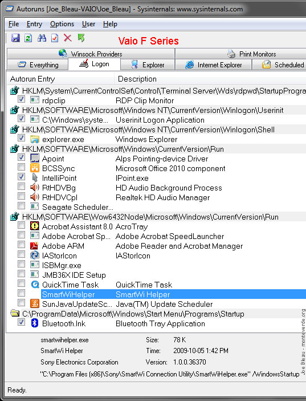Click registry icon beside Winlogon\Shell key

tap(15, 129)
